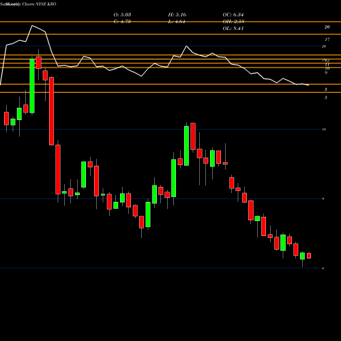Click the 3 orange level label
The image size is (341, 341).
326,98
